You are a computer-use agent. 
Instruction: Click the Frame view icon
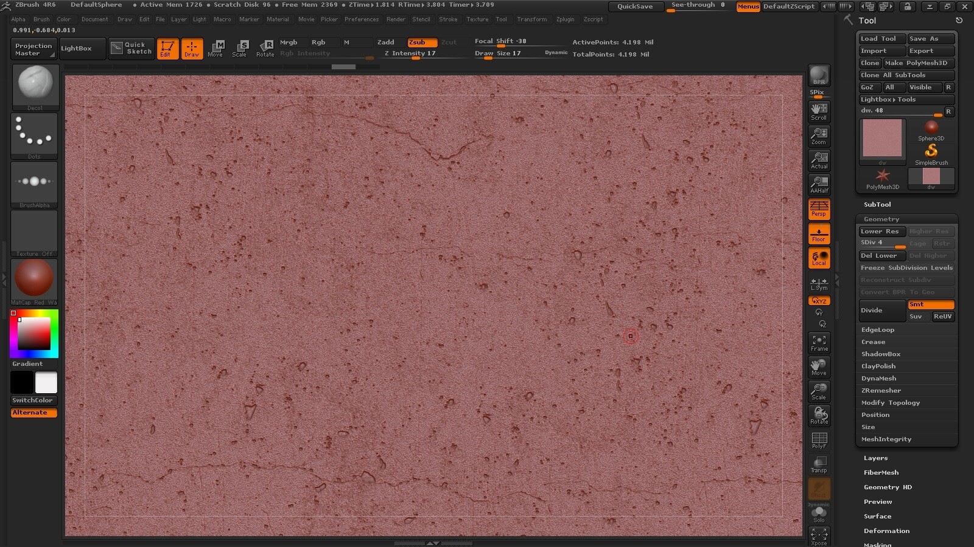click(819, 343)
